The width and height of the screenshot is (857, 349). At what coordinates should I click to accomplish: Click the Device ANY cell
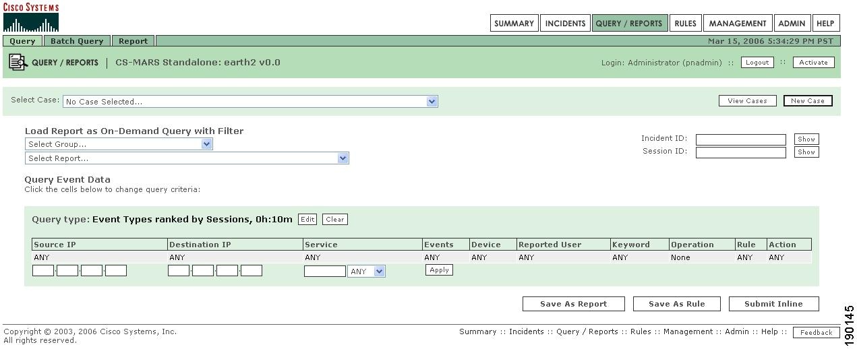tap(493, 257)
